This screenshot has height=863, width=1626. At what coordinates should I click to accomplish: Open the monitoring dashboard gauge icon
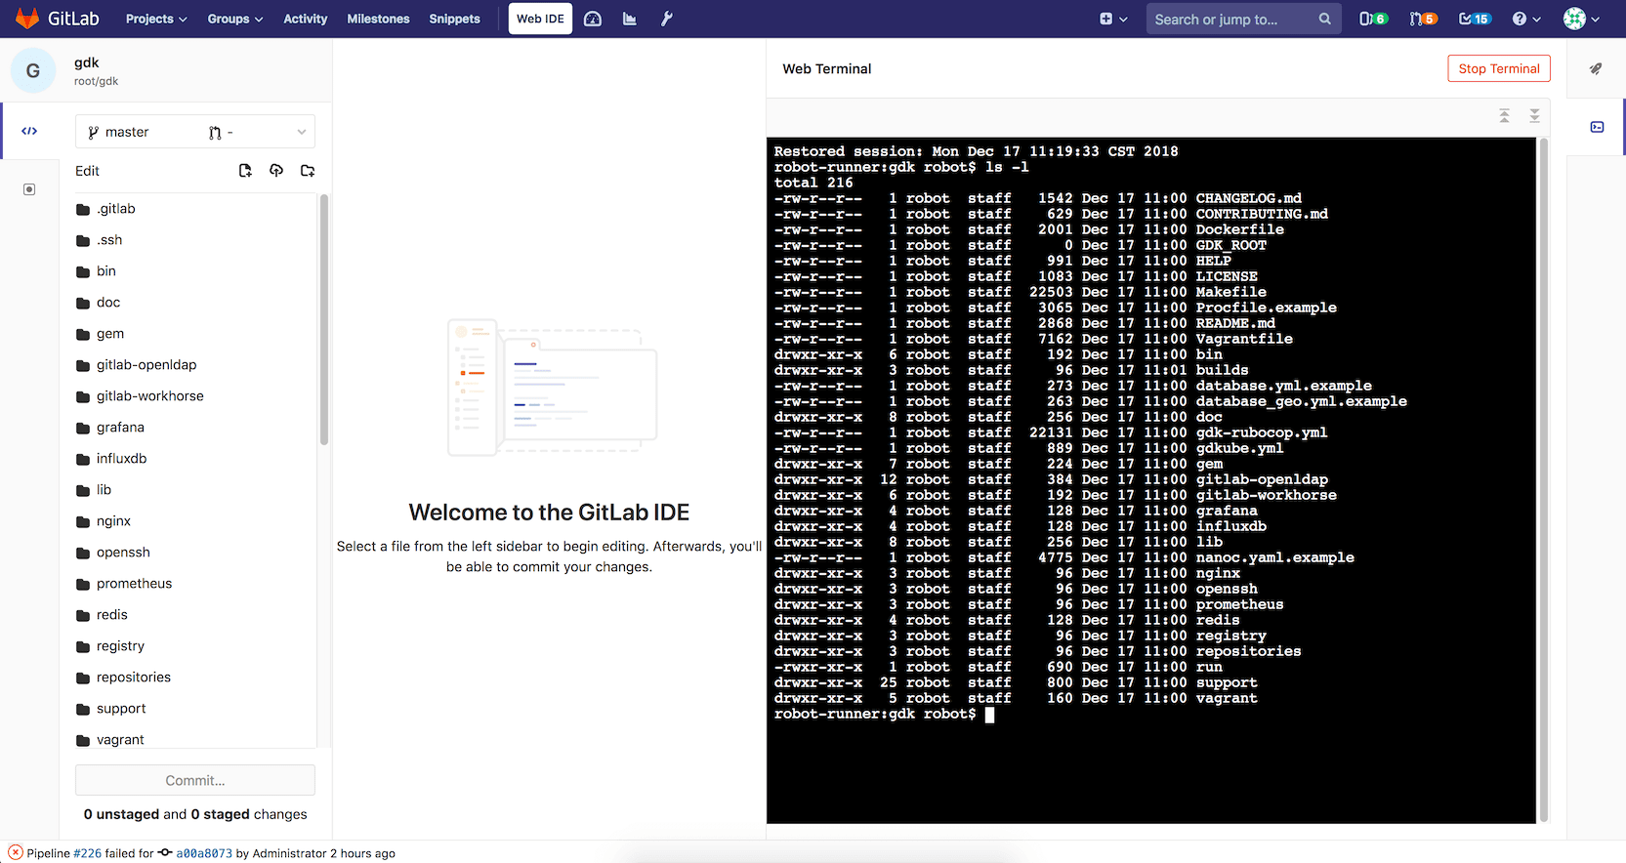click(x=593, y=19)
